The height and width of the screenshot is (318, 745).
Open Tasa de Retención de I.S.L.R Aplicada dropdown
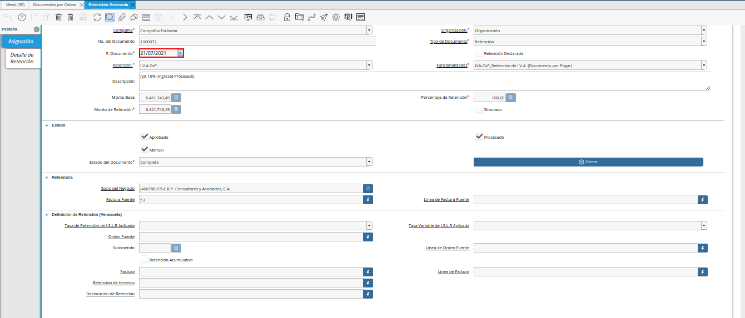(369, 225)
